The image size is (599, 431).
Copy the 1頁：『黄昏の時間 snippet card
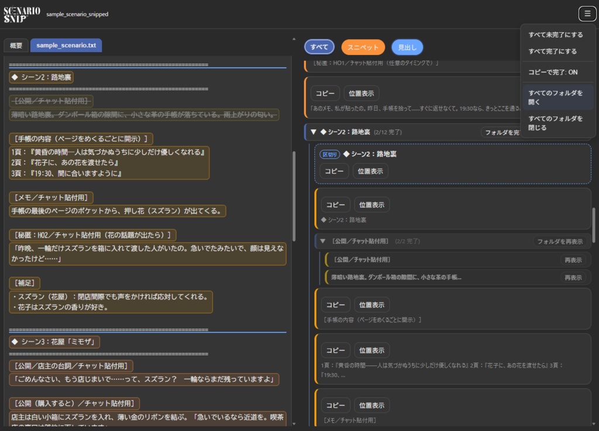point(335,350)
